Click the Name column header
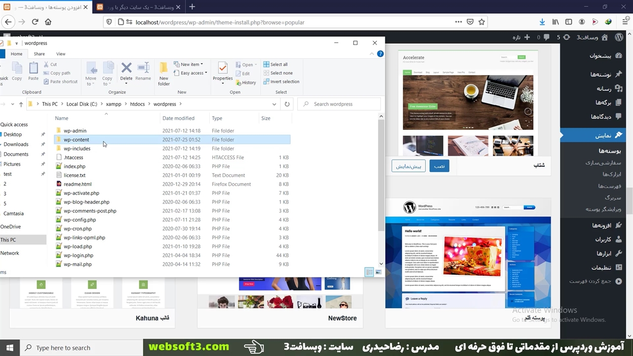 (x=62, y=118)
